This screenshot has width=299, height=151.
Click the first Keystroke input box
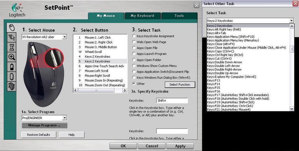coord(172,101)
